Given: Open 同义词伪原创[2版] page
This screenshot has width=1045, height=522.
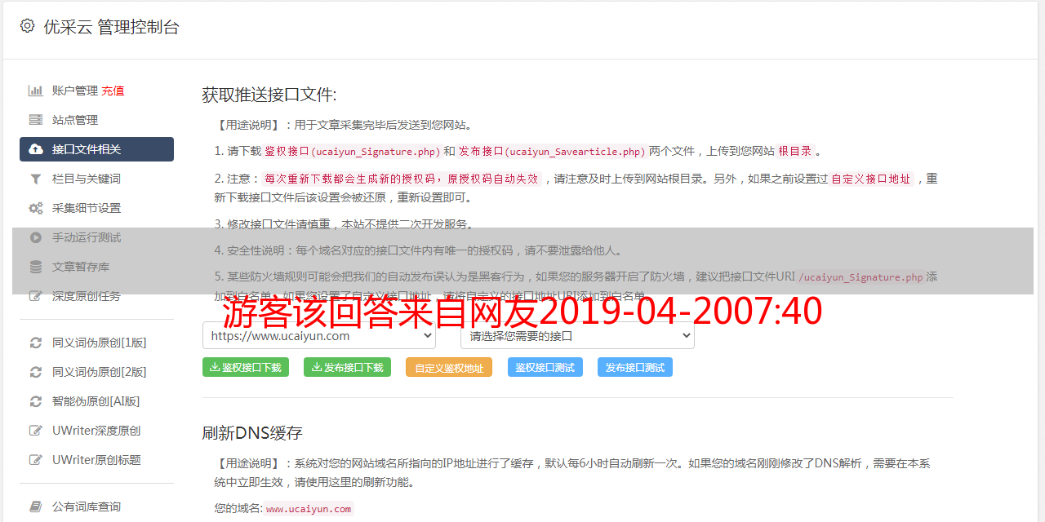Looking at the screenshot, I should tap(96, 372).
